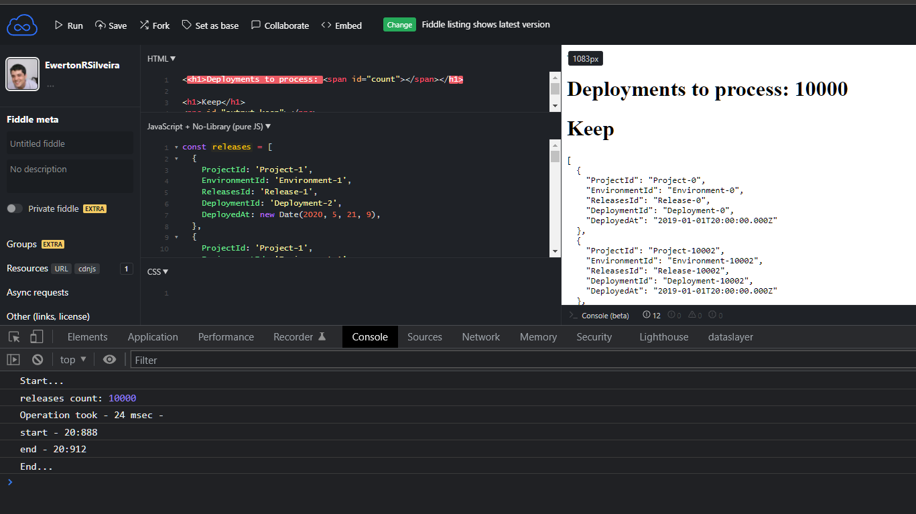This screenshot has width=916, height=514.
Task: Switch to the Sources tab
Action: pos(425,337)
